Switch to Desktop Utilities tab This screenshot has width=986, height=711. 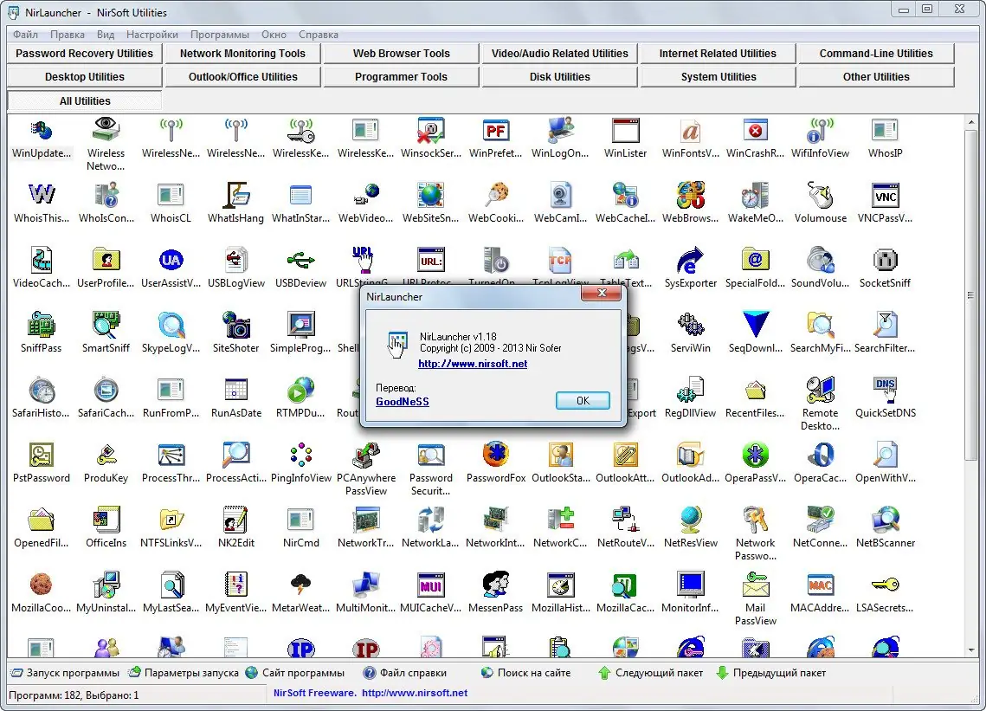(x=84, y=77)
